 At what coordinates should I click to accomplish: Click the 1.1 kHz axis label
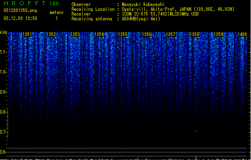coord(3,52)
